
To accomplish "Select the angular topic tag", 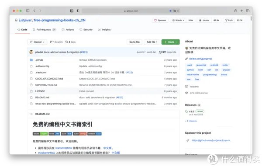I will pyautogui.click(x=226, y=70).
